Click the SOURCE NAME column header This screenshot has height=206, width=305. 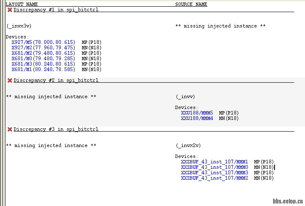191,4
